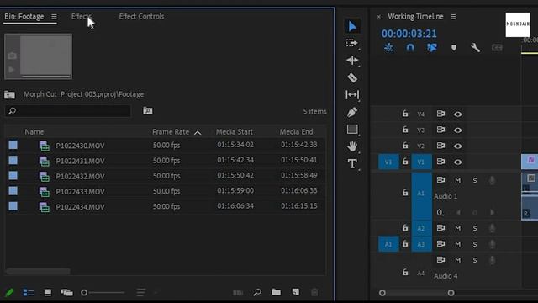The height and width of the screenshot is (303, 538).
Task: Select the Slip tool
Action: click(x=352, y=95)
